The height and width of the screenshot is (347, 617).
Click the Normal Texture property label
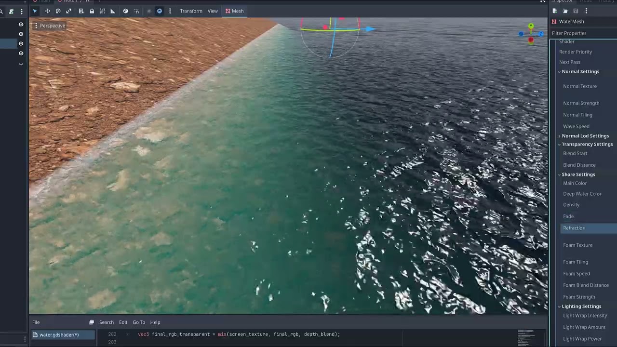(580, 86)
